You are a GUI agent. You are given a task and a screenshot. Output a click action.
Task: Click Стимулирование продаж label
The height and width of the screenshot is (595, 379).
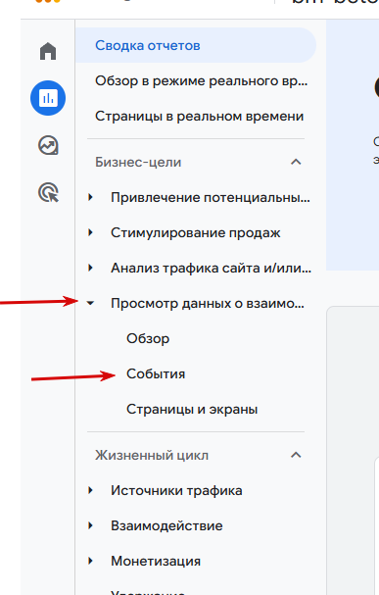[x=196, y=232]
